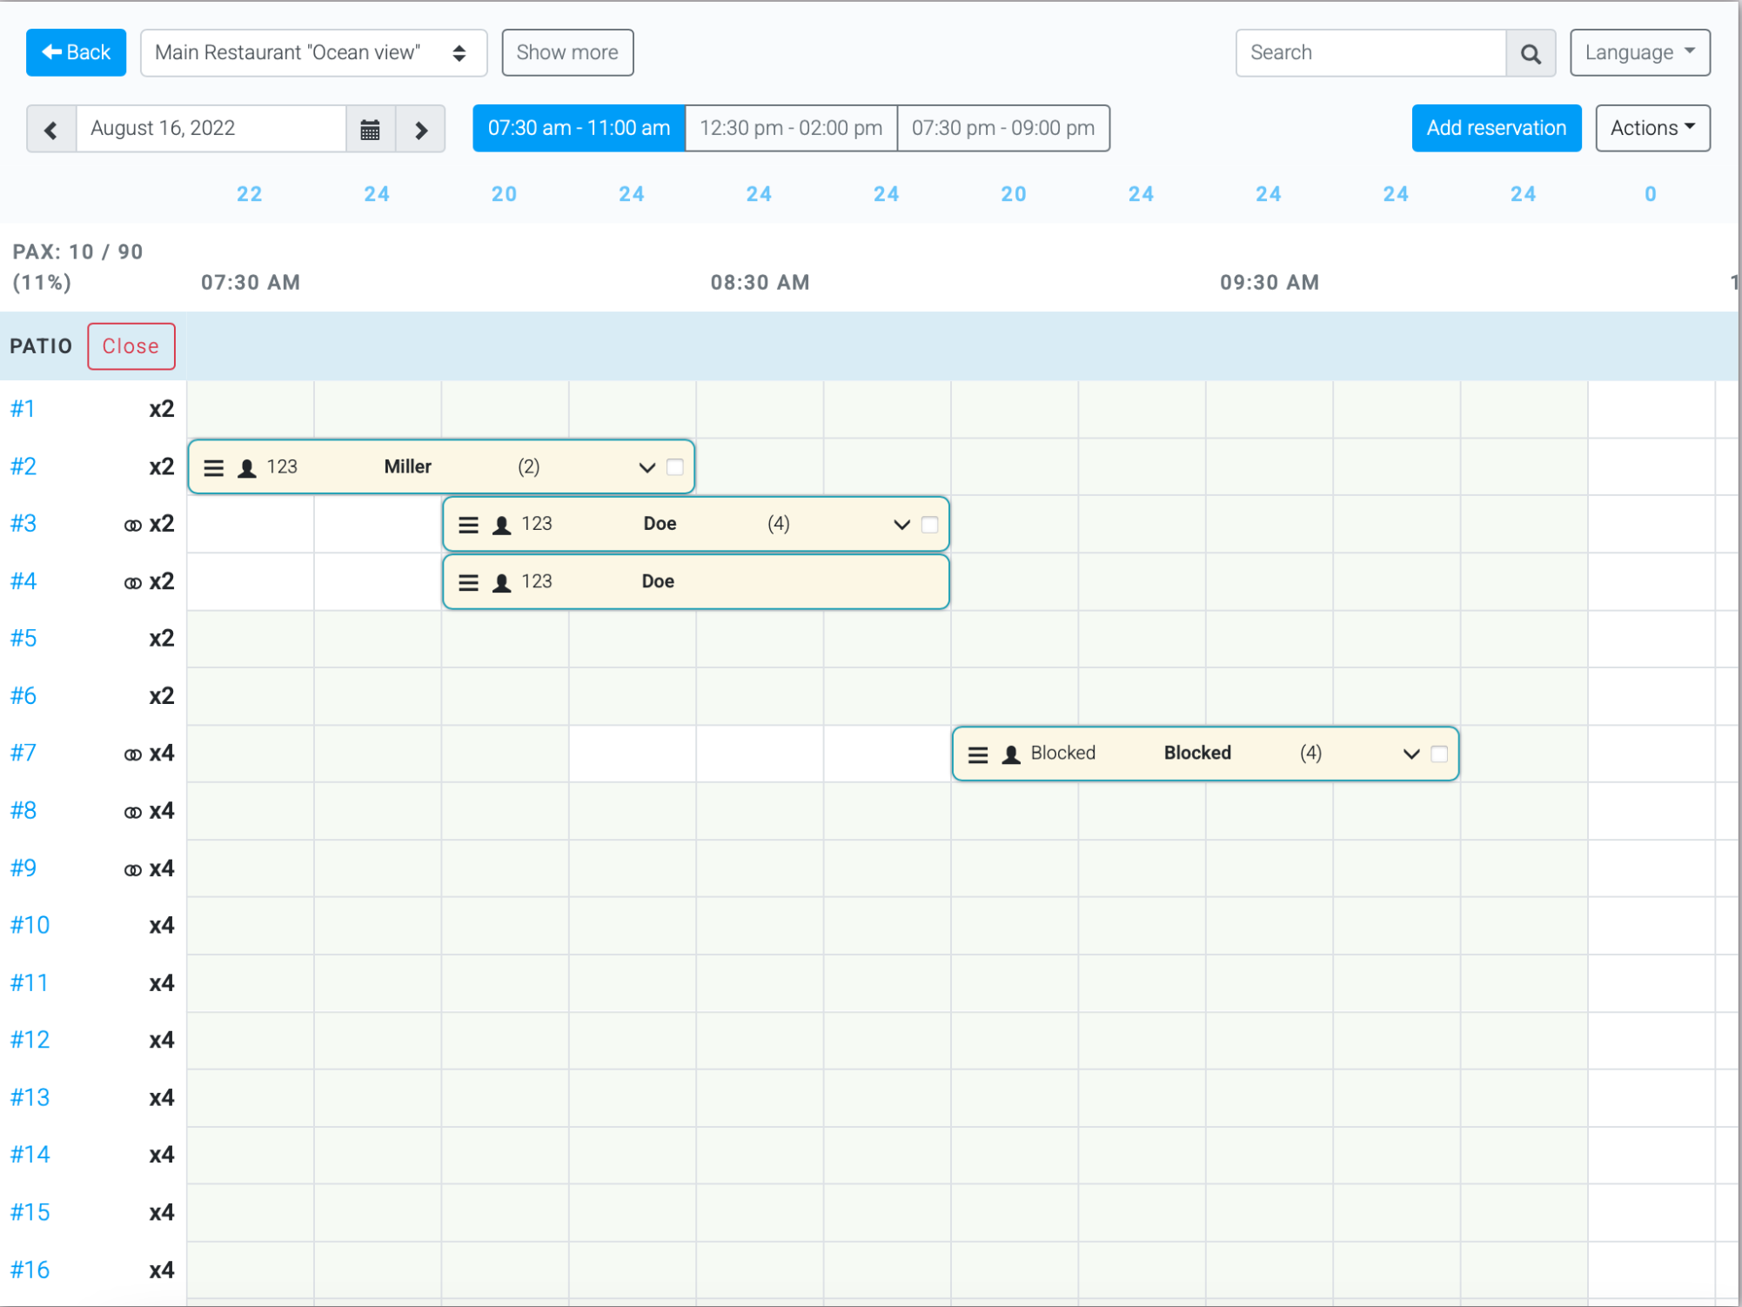Screen dimensions: 1742x1307
Task: Open hamburger menu on Miller reservation
Action: click(214, 468)
